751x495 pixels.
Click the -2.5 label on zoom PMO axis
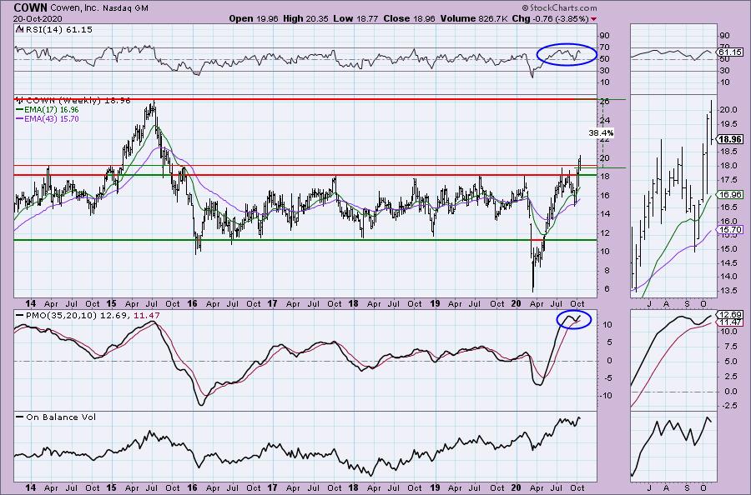[728, 406]
